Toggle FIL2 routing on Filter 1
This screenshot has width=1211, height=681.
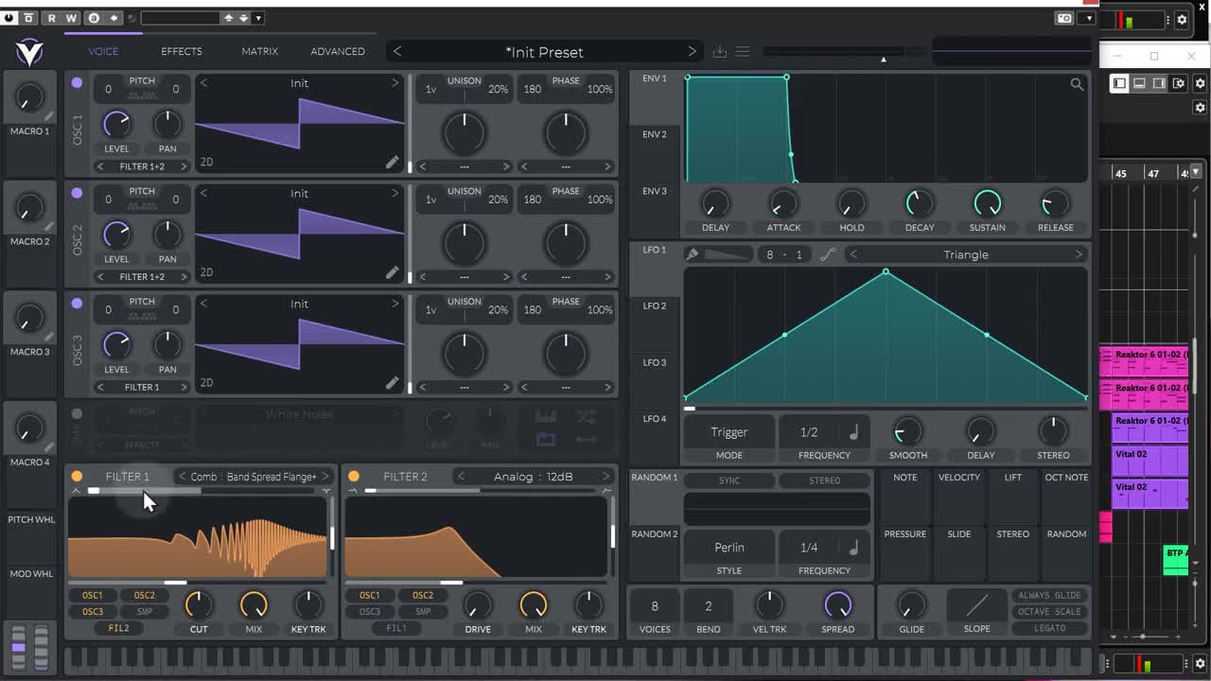tap(118, 628)
